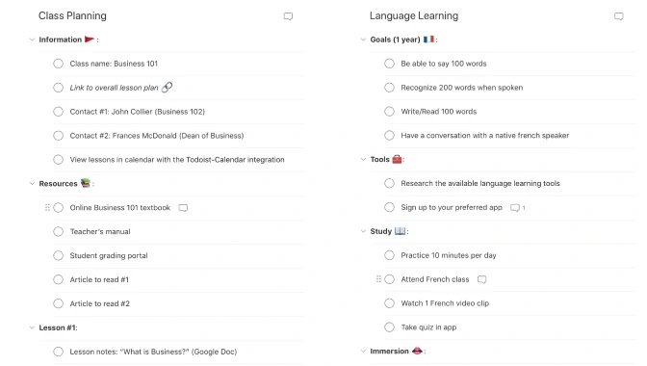Image resolution: width=647 pixels, height=366 pixels.
Task: Tick the Take quiz in app checkbox
Action: [x=389, y=327]
